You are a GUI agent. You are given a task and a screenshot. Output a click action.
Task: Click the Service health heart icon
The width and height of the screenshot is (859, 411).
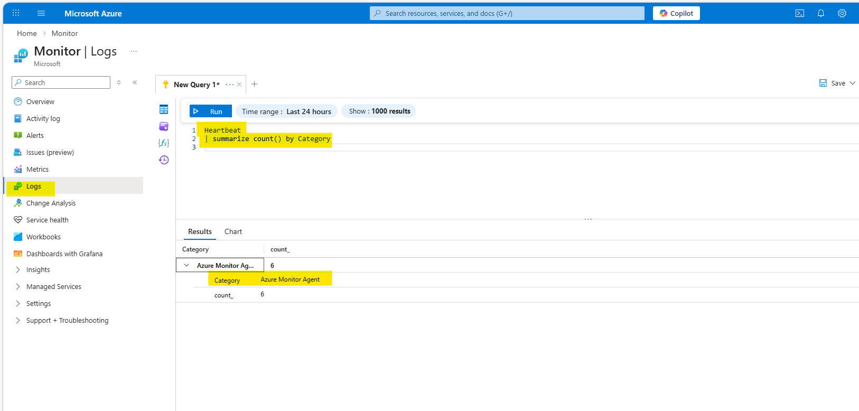pyautogui.click(x=18, y=220)
